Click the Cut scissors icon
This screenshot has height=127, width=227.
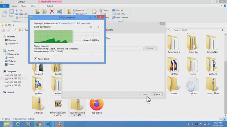click(x=17, y=10)
